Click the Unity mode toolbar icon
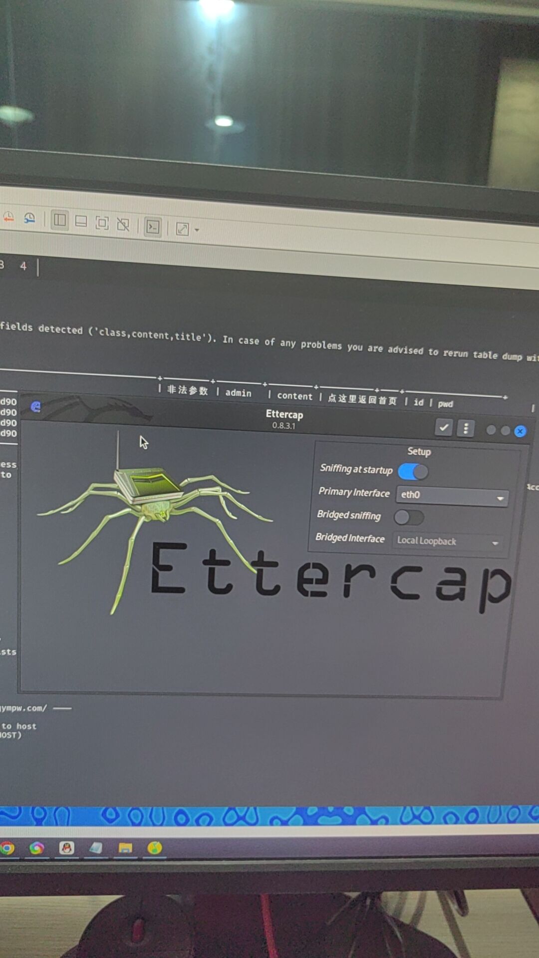539x958 pixels. pyautogui.click(x=123, y=224)
